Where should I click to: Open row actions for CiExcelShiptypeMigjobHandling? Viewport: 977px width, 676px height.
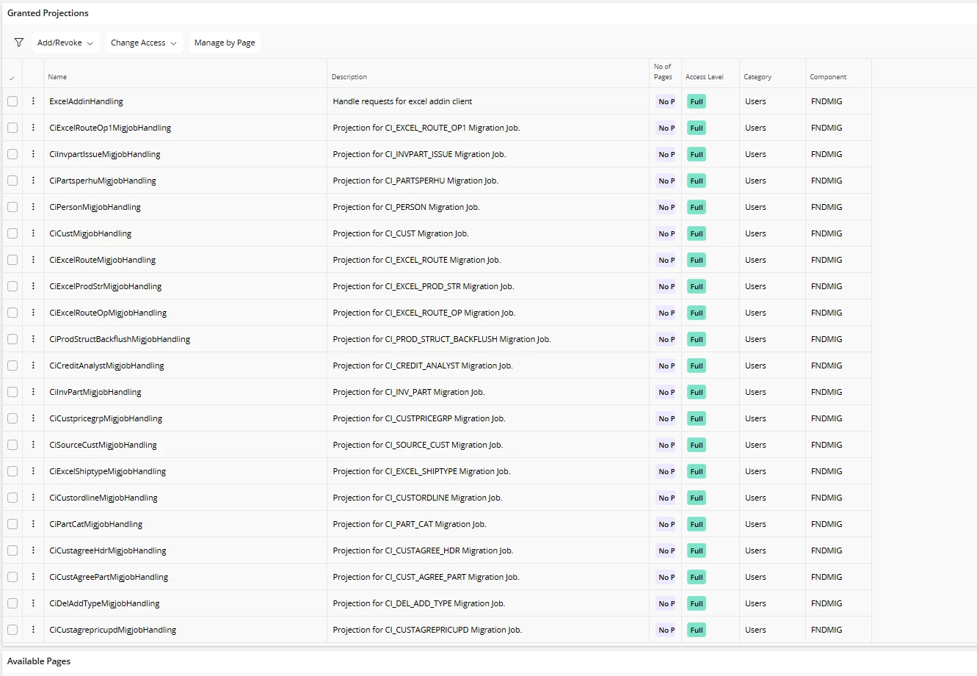(x=33, y=471)
